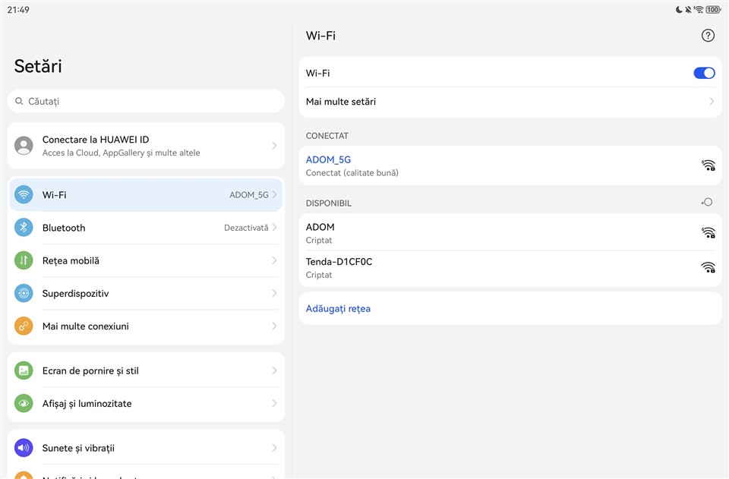729x479 pixels.
Task: Click the Căutați search field
Action: click(x=146, y=101)
